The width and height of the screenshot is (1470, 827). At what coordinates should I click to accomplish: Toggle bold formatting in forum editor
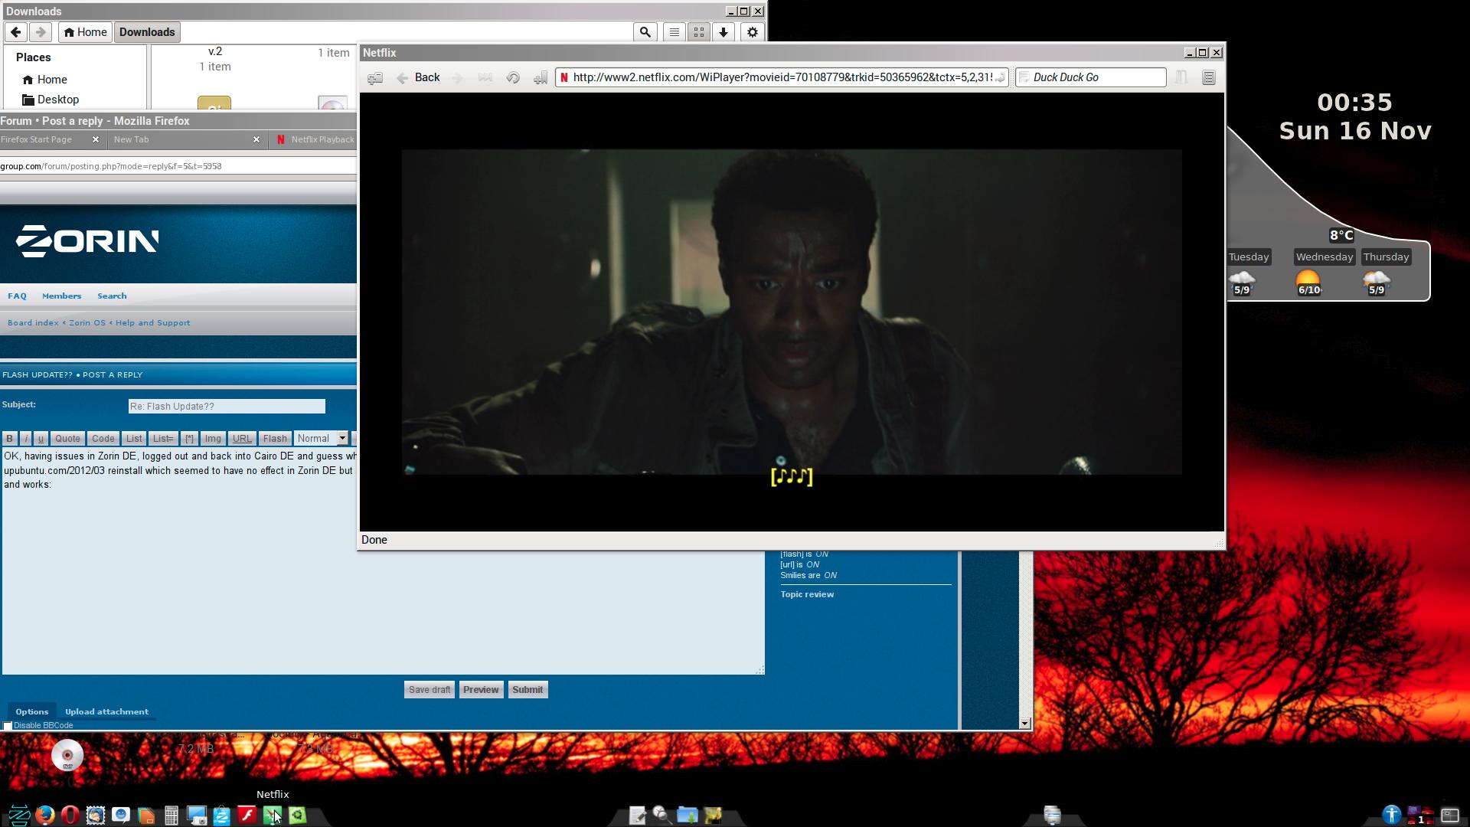click(9, 439)
